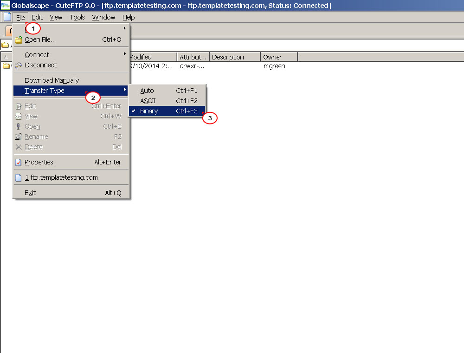This screenshot has width=464, height=353.
Task: Sort by the Modified column header
Action: (x=153, y=57)
